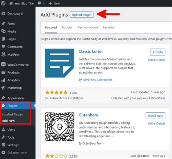The image size is (172, 159).
Task: Open the Comments menu label
Action: tap(15, 47)
